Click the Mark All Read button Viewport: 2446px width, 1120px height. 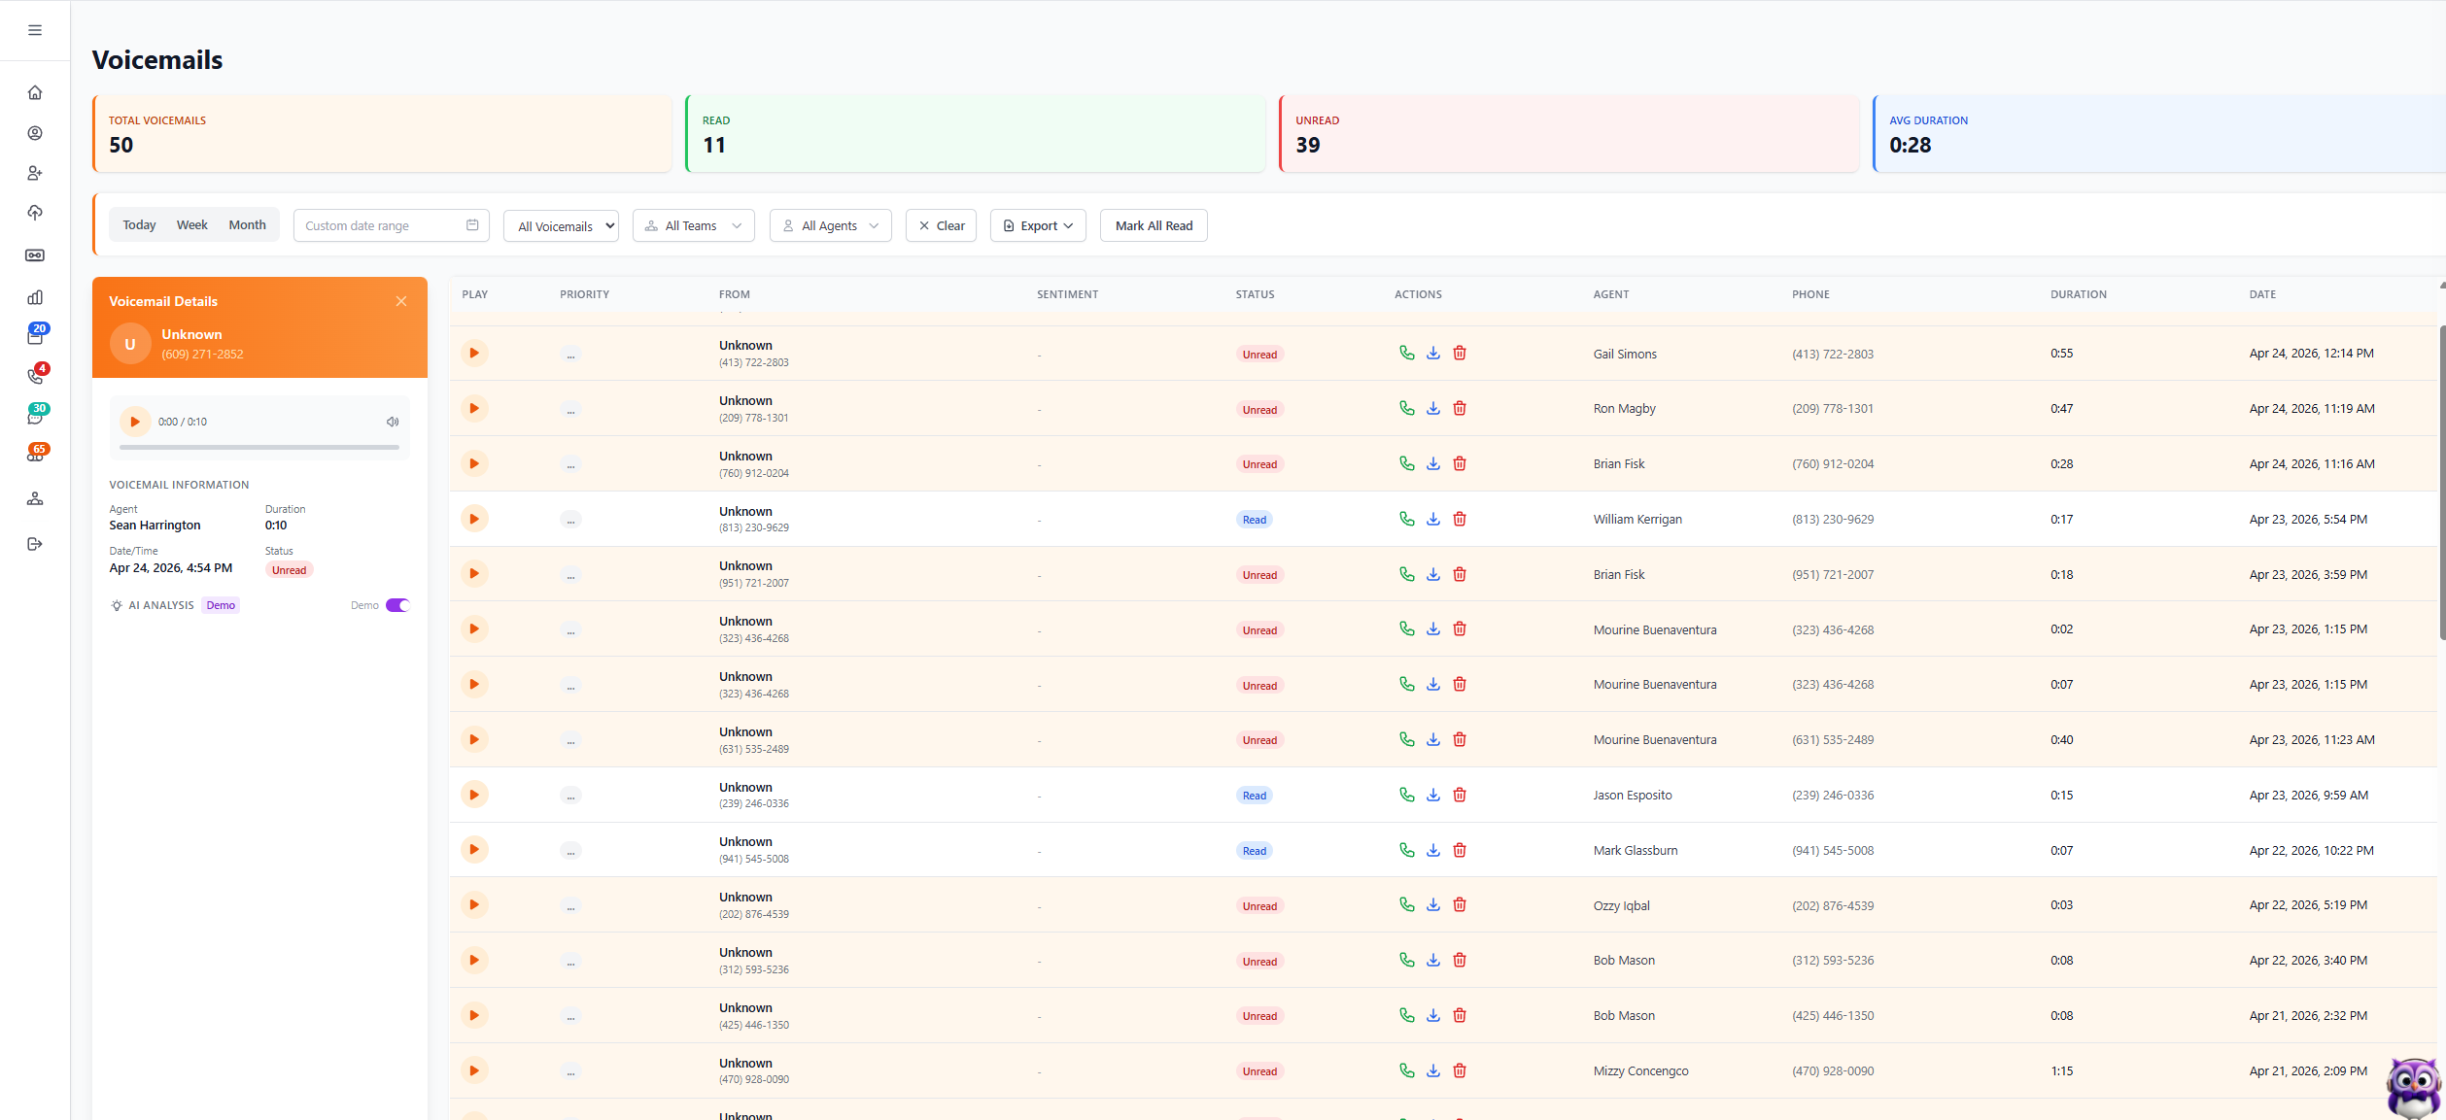pyautogui.click(x=1154, y=225)
